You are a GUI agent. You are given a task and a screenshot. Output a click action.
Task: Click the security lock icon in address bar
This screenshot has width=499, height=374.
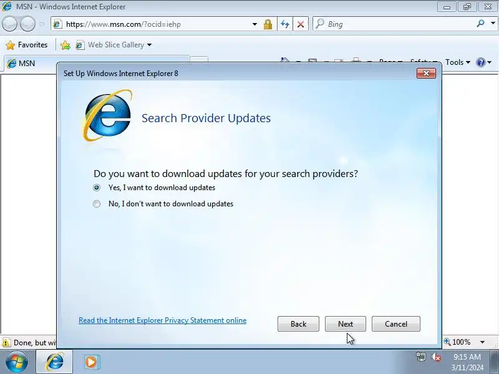click(268, 24)
